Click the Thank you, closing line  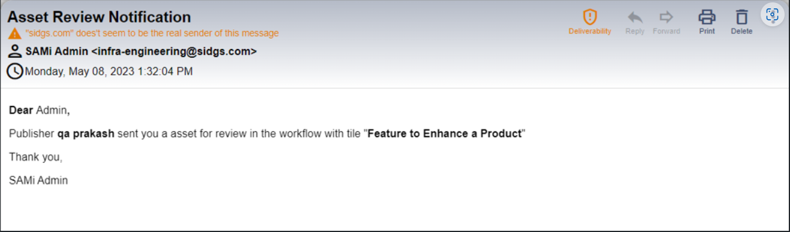point(36,157)
